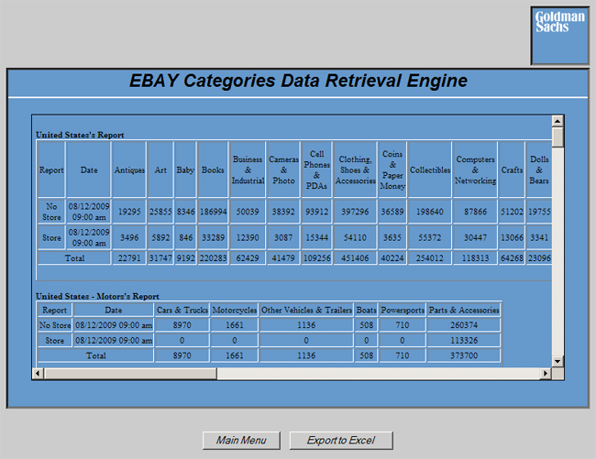Click the Collectibles Total value 254012
Image resolution: width=596 pixels, height=459 pixels.
[430, 257]
